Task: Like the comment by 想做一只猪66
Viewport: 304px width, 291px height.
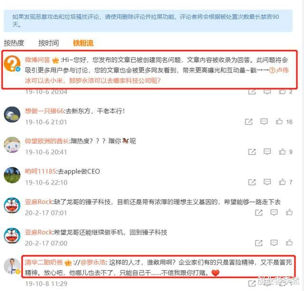Action: click(279, 121)
